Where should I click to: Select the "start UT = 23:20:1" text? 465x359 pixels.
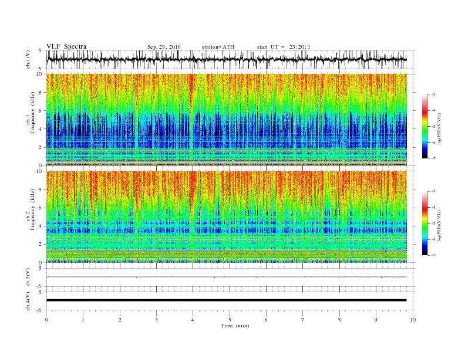point(284,47)
